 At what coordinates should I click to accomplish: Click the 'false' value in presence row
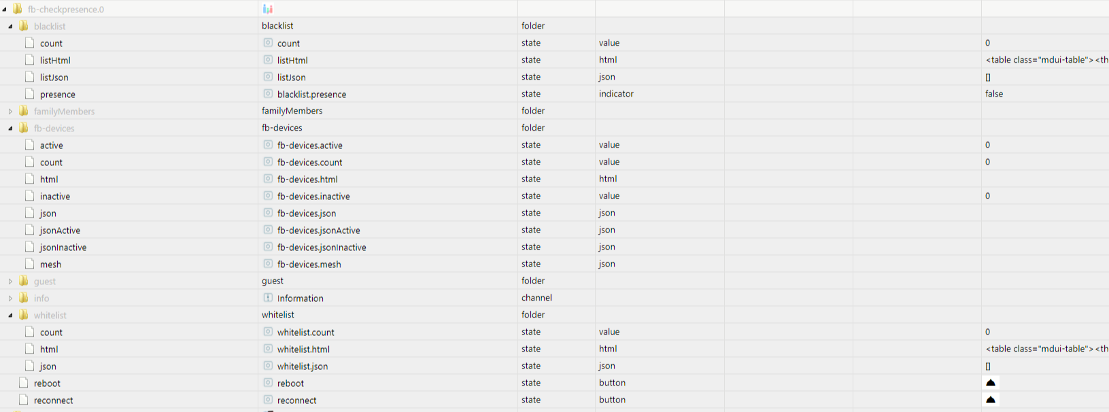(994, 94)
